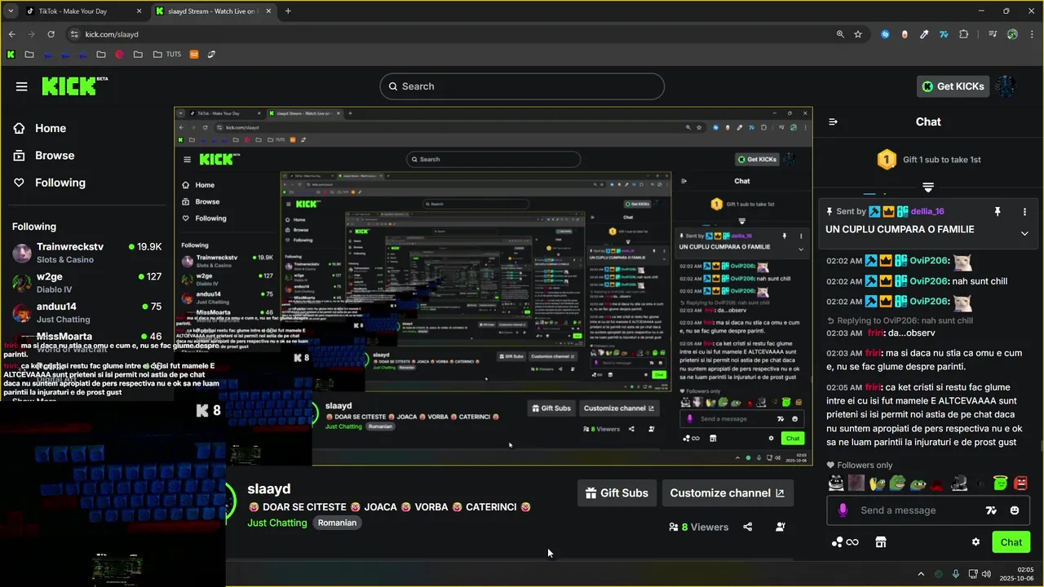Open the volume tray icon
This screenshot has width=1044, height=587.
(986, 574)
